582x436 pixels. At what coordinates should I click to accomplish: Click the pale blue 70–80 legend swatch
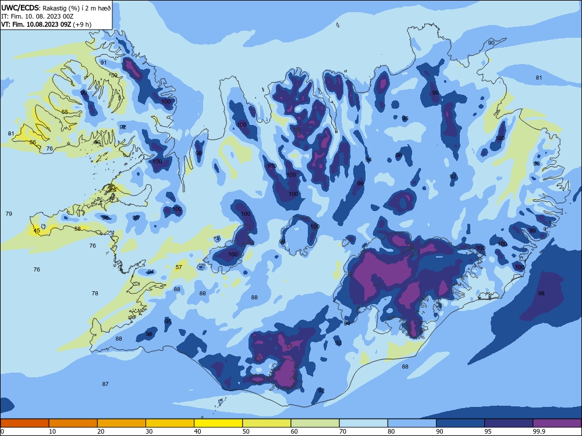pyautogui.click(x=363, y=423)
